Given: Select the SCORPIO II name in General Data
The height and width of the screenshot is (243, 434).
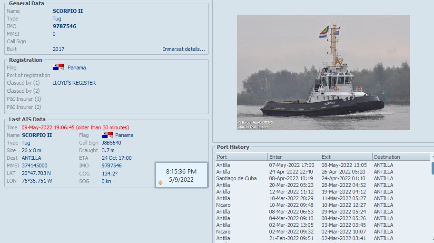Looking at the screenshot, I should pyautogui.click(x=68, y=11).
